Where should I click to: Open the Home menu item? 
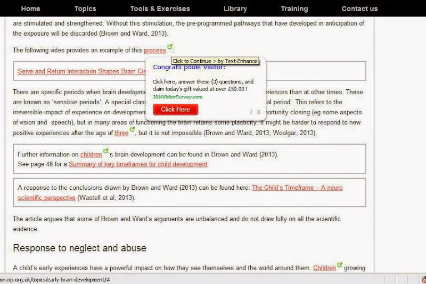(31, 9)
